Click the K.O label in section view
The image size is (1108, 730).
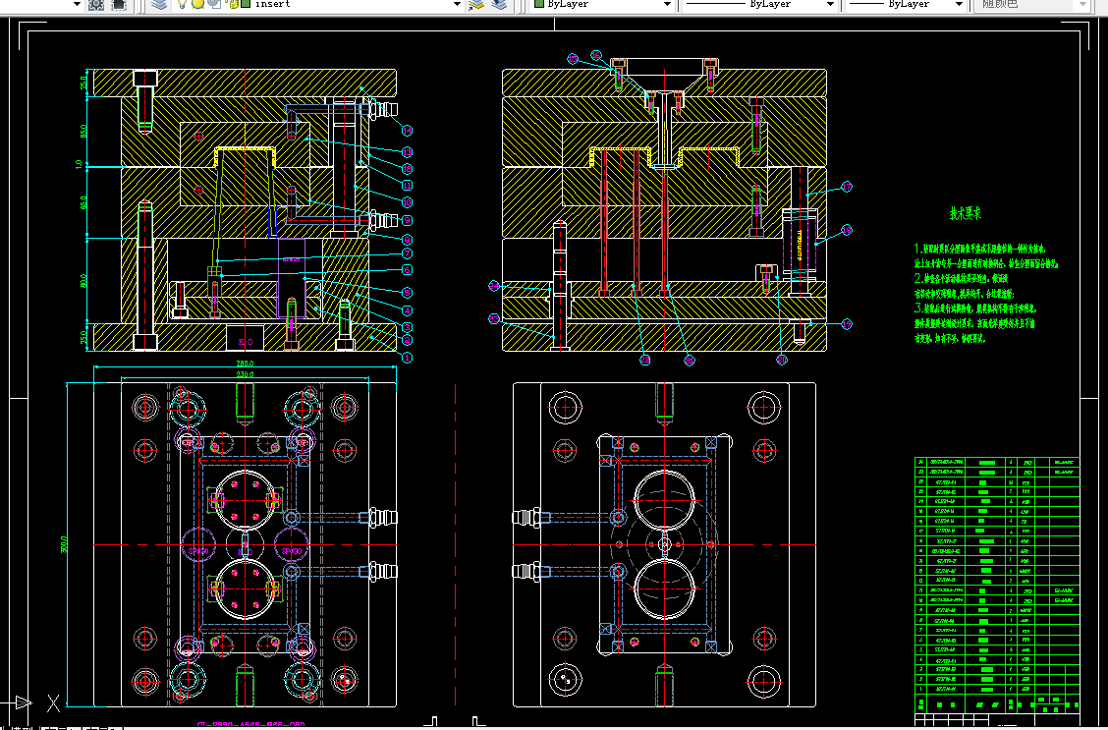coord(246,341)
